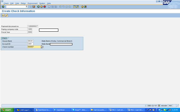
Task: Click "EBD (3) 101" status bar text
Action: [152, 105]
